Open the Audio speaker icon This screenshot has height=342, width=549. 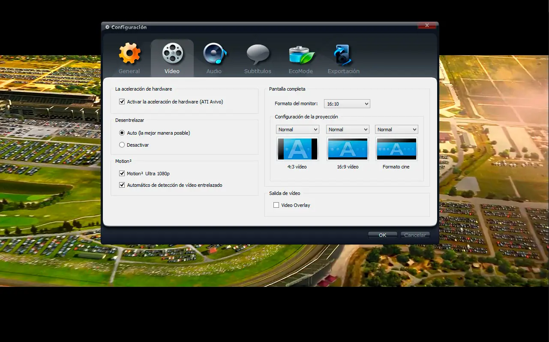214,53
